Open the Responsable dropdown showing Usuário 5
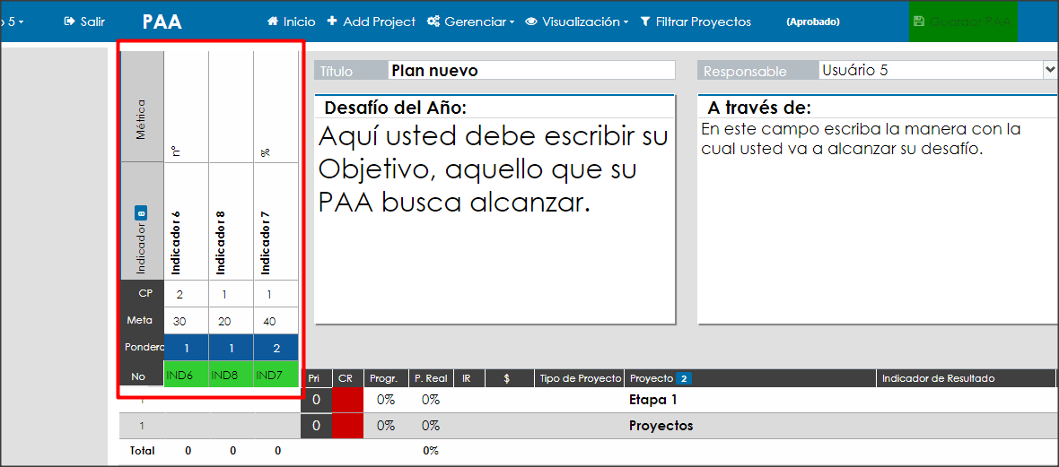This screenshot has width=1059, height=467. click(938, 70)
